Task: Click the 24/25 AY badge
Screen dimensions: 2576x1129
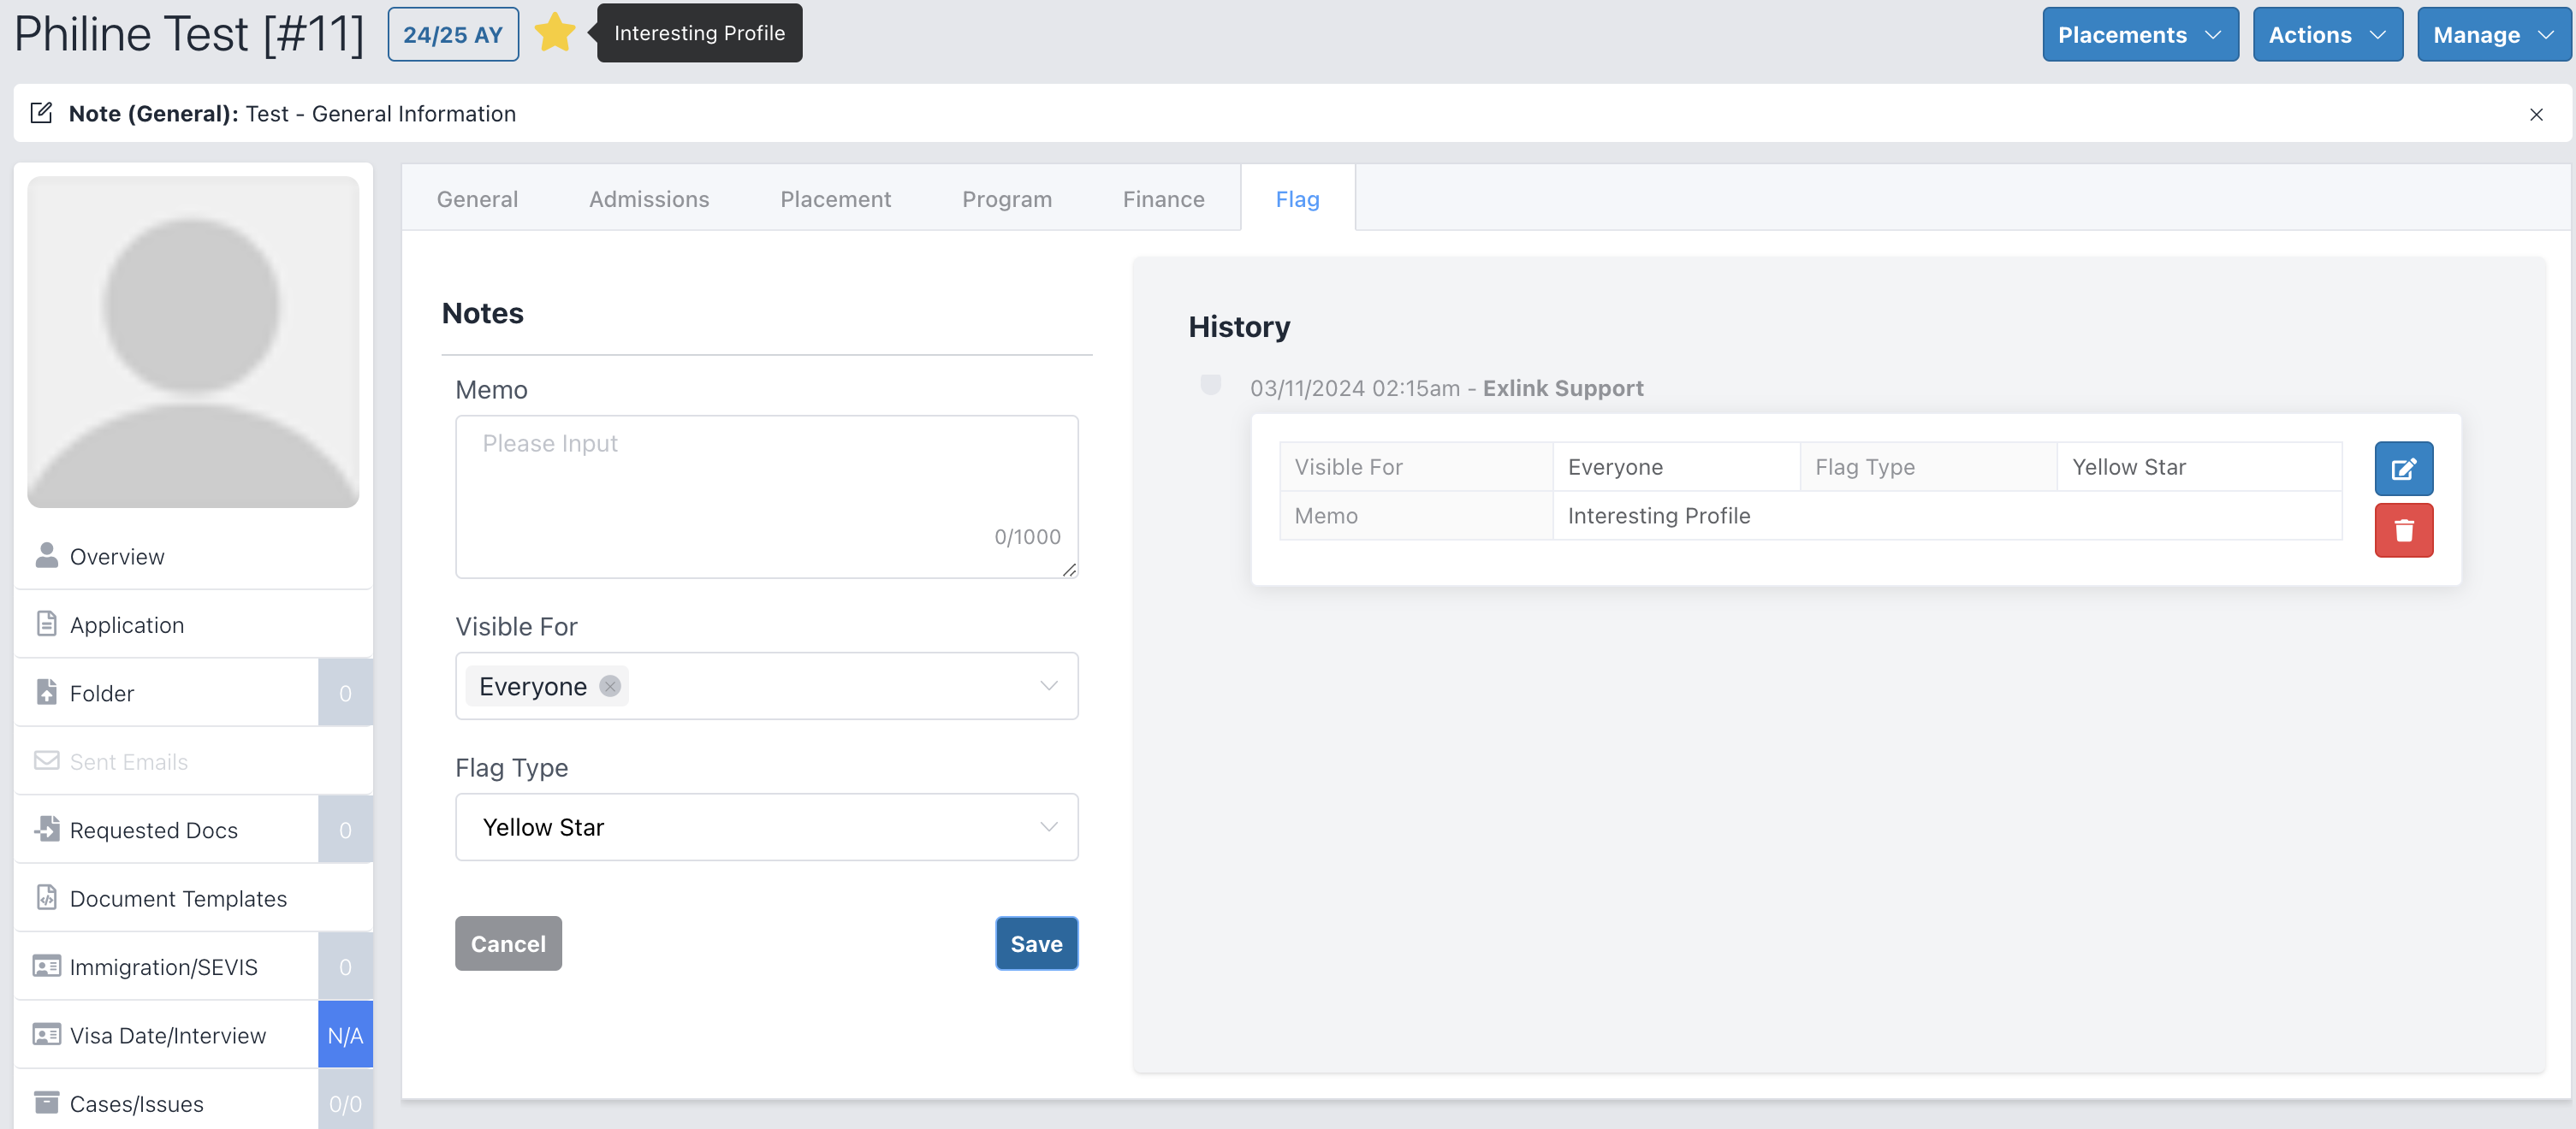Action: [x=453, y=34]
